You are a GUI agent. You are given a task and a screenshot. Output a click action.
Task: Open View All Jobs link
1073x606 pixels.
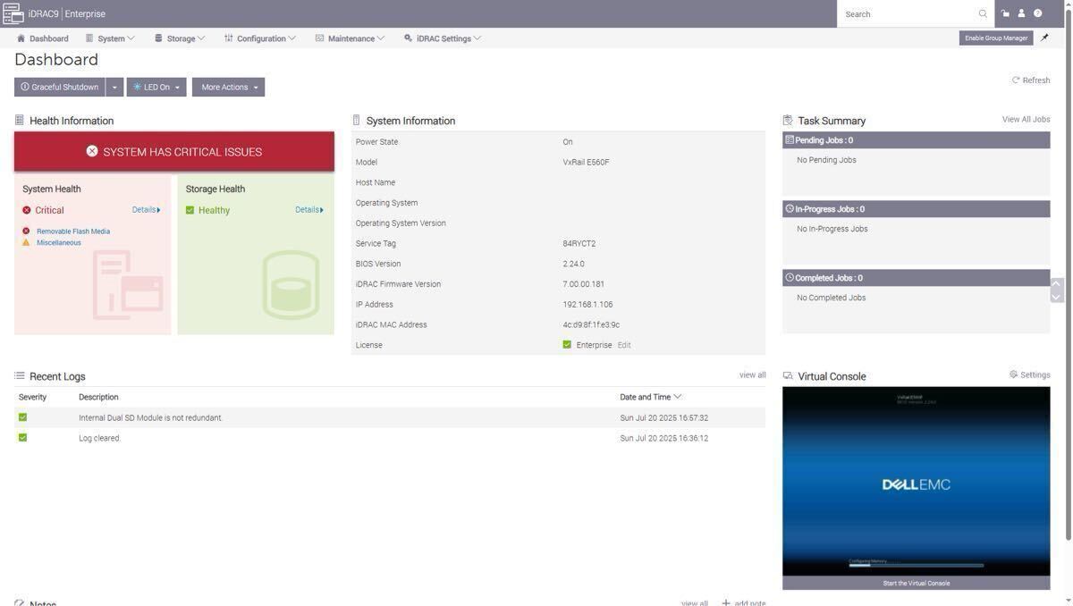click(1027, 119)
